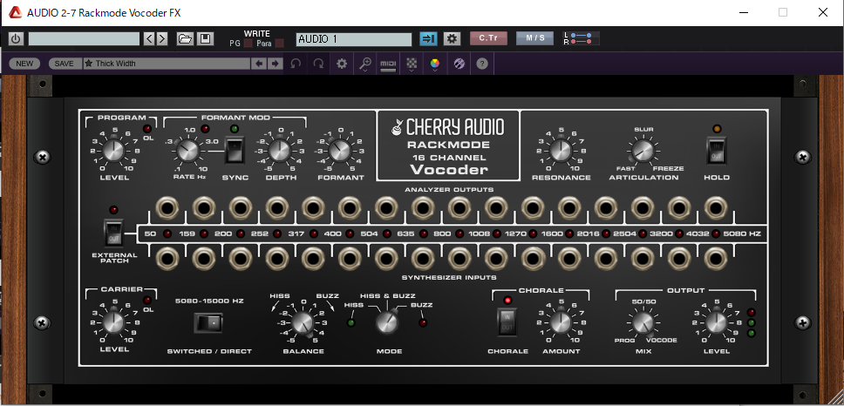844x406 pixels.
Task: Open the zoom magnifier menu
Action: 364,64
